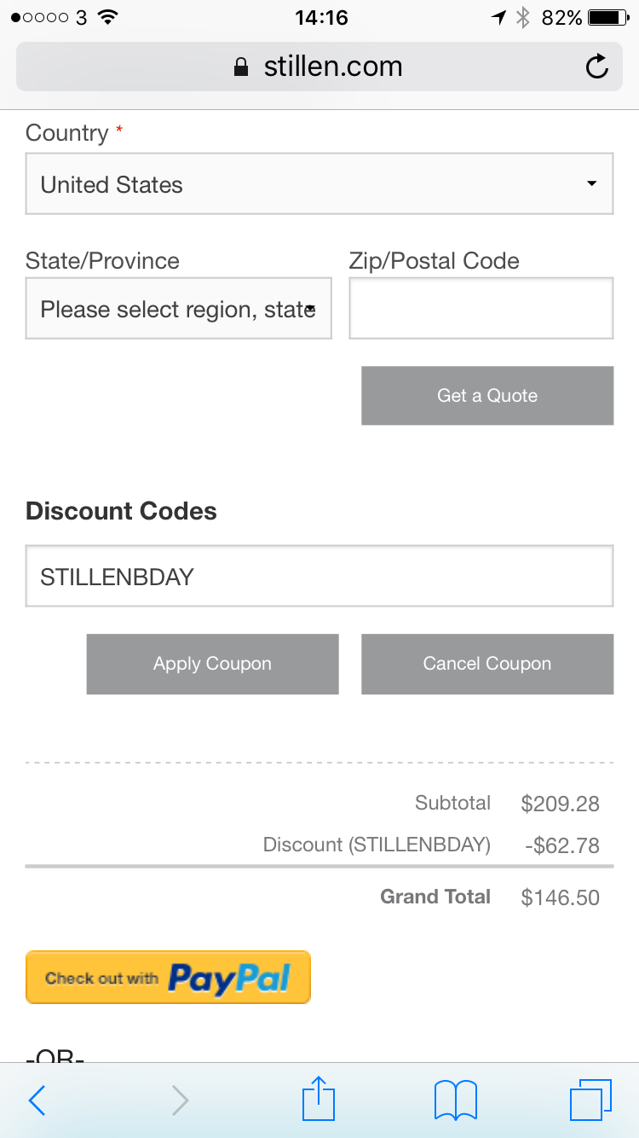Show open tabs via tabs icon
639x1138 pixels.
[590, 1100]
